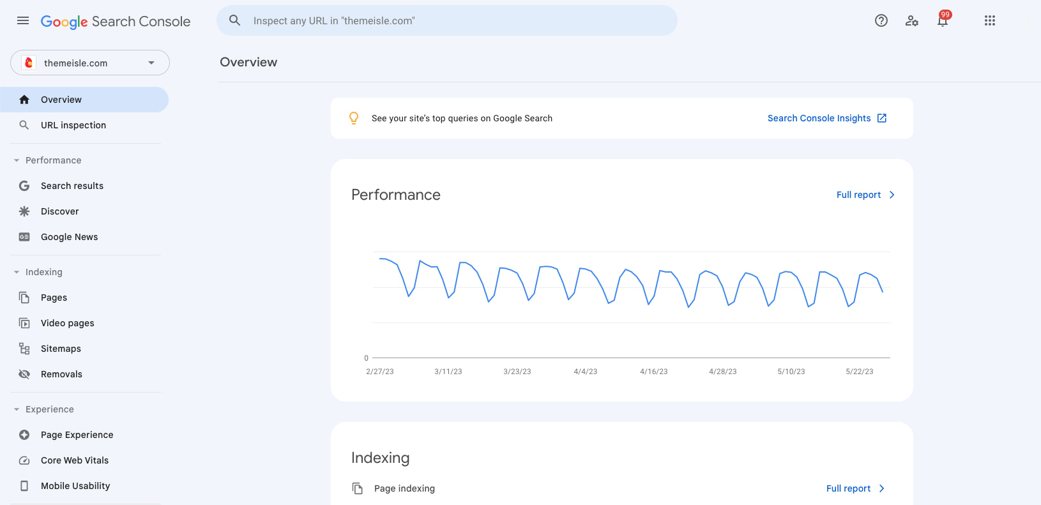Click the search magnifier icon in URL bar
The image size is (1041, 505).
(235, 20)
